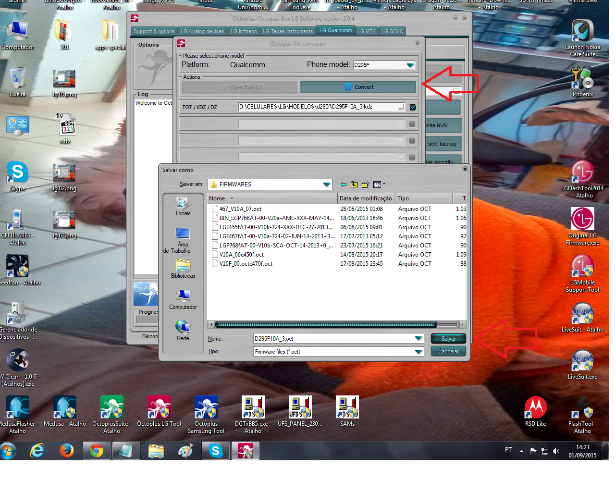Open Launch Nokia Care Suite shortcut
615x492 pixels.
pos(582,38)
